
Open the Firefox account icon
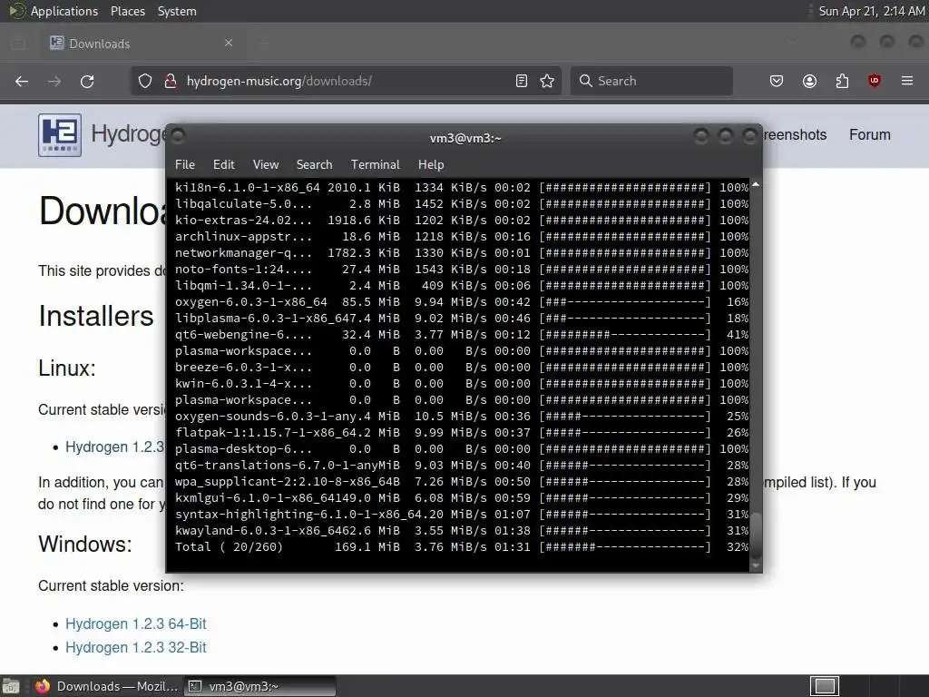coord(809,81)
